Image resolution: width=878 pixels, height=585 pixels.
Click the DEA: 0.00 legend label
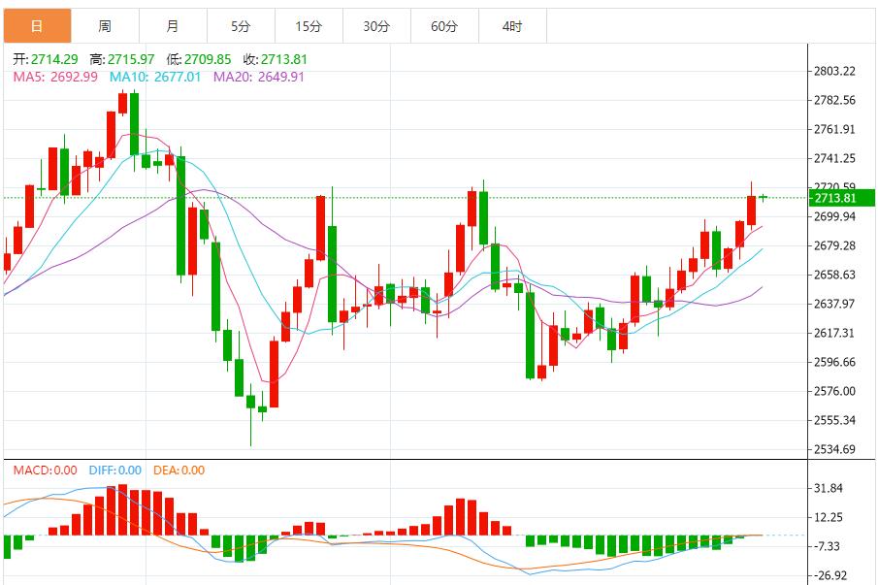(x=180, y=471)
